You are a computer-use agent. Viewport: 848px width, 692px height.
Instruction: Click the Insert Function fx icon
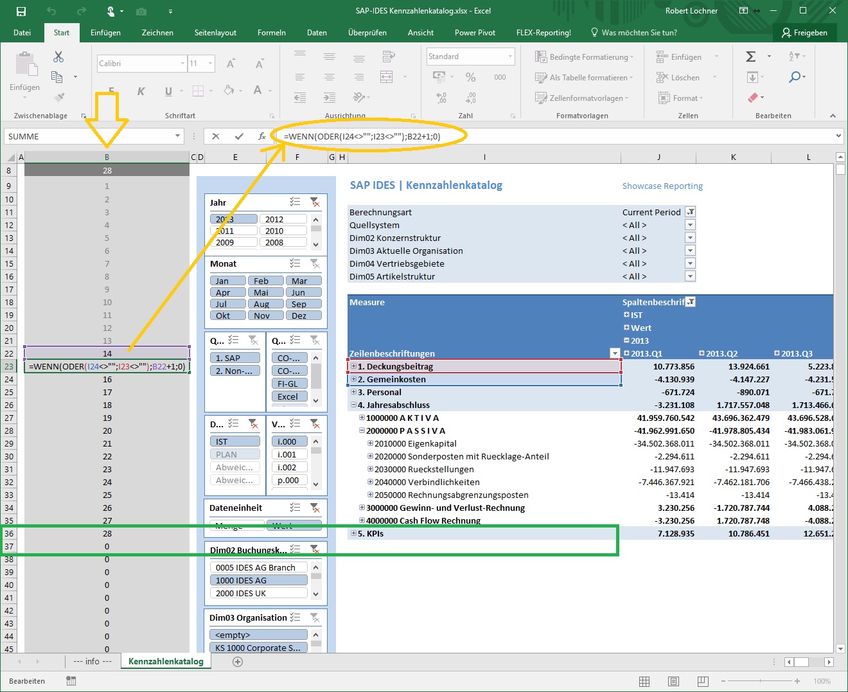(x=262, y=136)
